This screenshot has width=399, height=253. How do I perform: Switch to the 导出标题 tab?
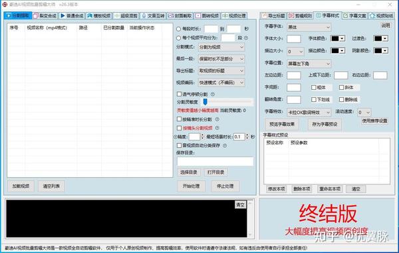(273, 16)
